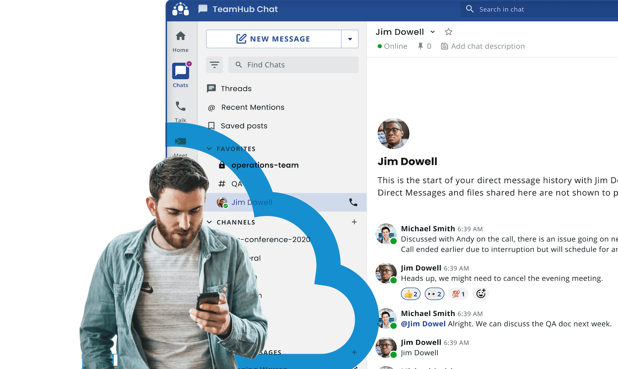Click Michael Smith name on first message
The image size is (618, 369).
click(x=428, y=229)
